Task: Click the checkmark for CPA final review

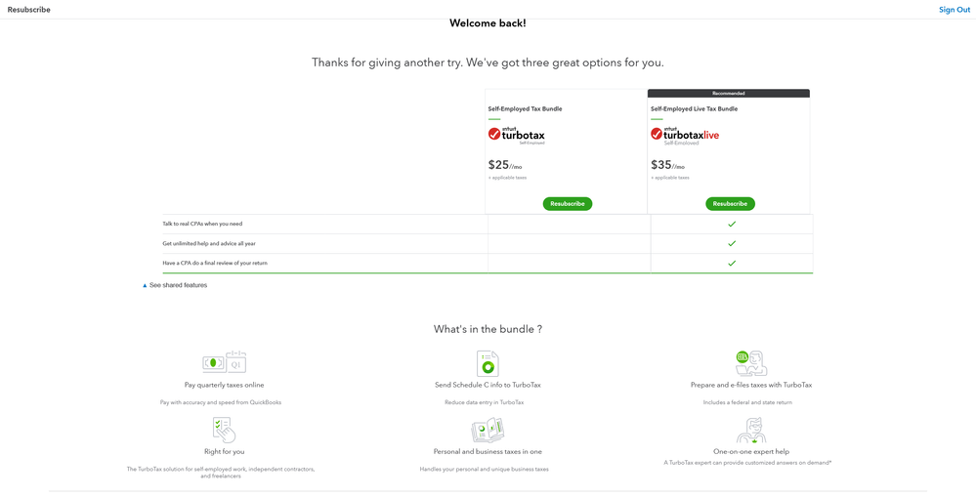Action: coord(732,263)
